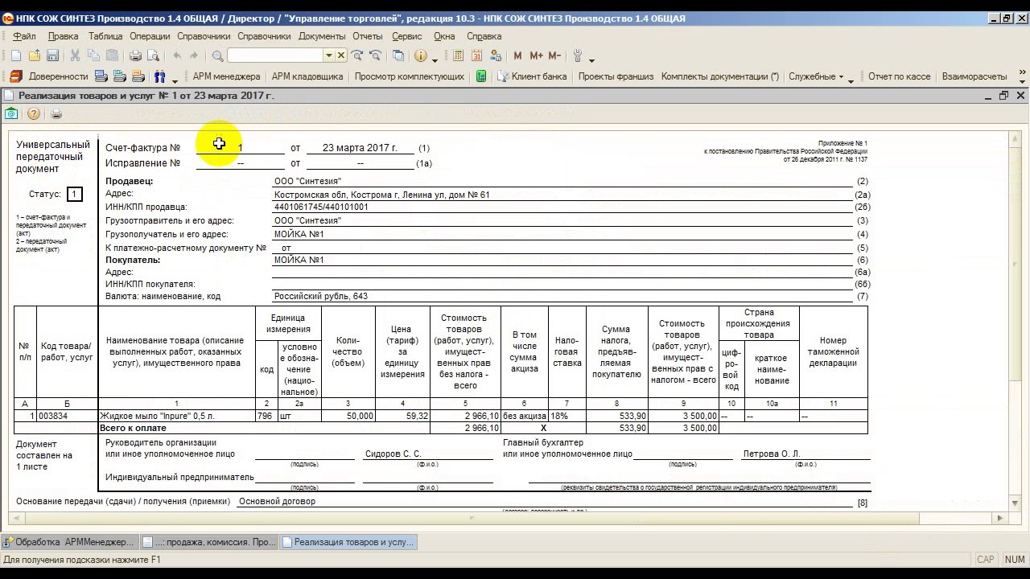Open the Таблица menu
Image resolution: width=1030 pixels, height=579 pixels.
(x=105, y=36)
